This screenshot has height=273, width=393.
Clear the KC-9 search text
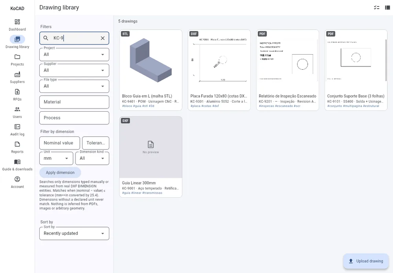point(103,38)
